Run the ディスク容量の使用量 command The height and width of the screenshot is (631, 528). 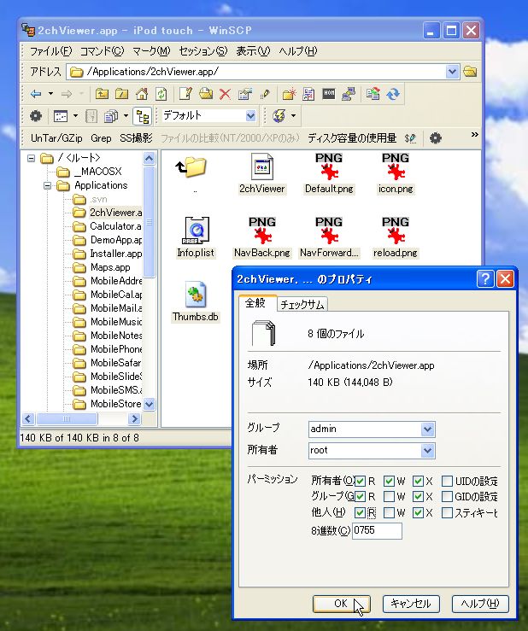click(352, 138)
